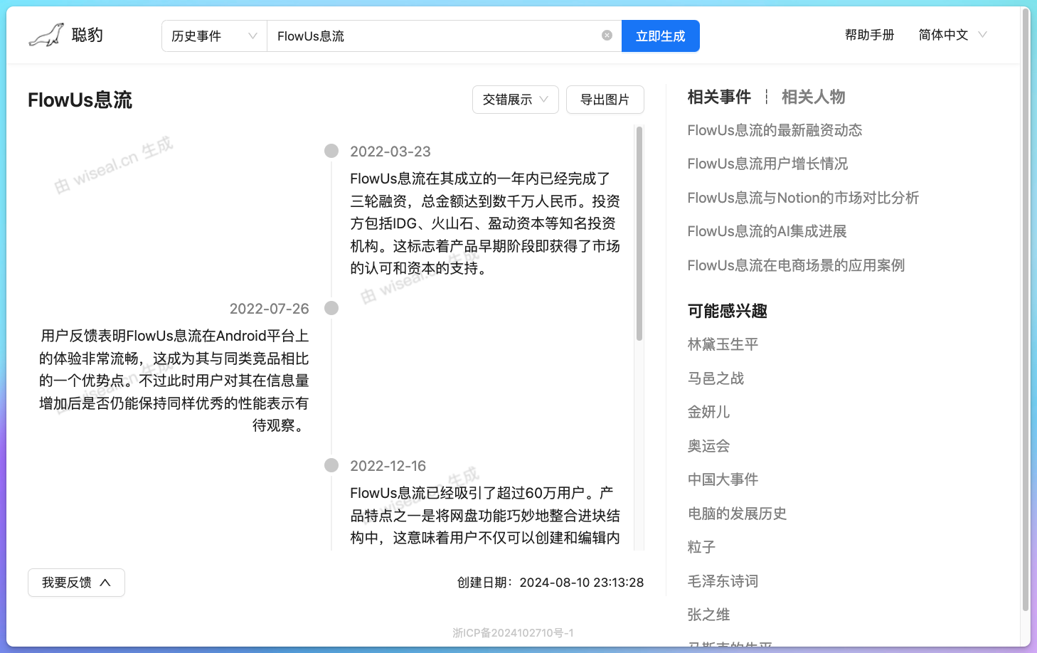Click the 可能感兴趣 section heading

coord(727,311)
